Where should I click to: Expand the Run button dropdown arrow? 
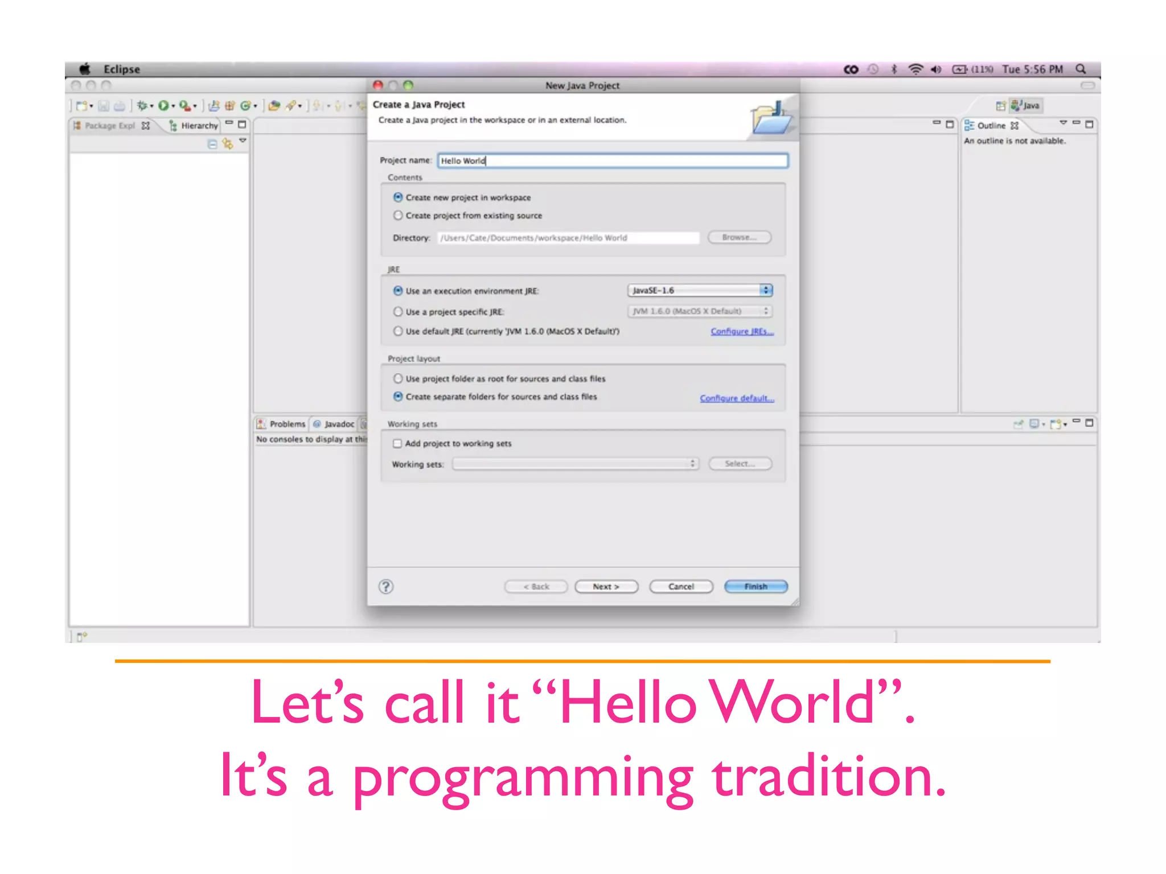point(173,106)
